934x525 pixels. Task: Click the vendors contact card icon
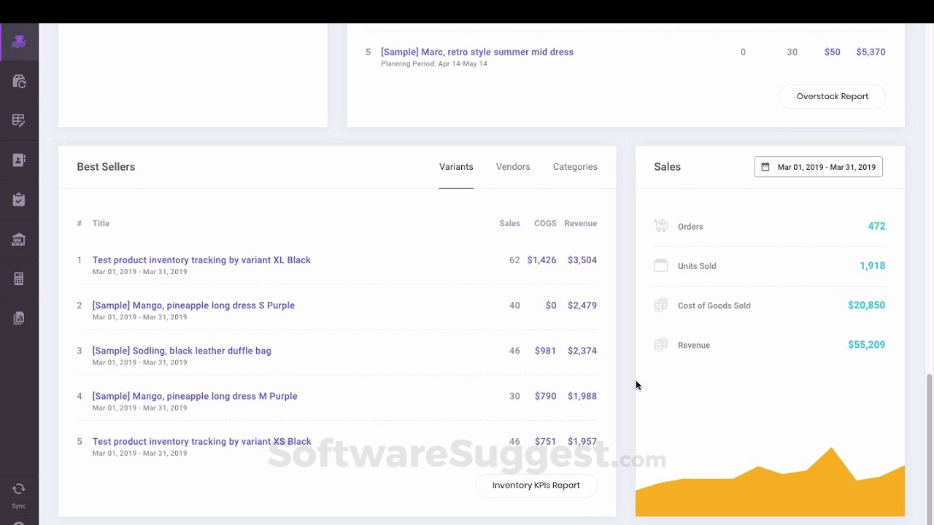[x=18, y=160]
